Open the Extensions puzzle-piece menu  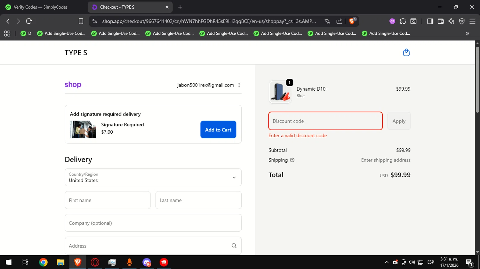(403, 21)
